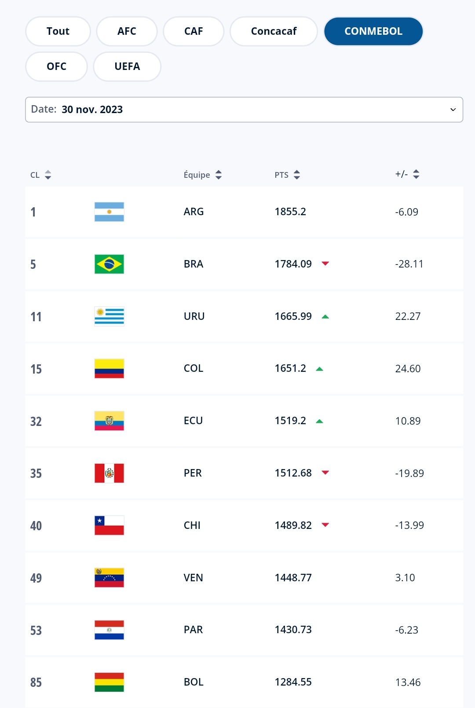475x708 pixels.
Task: Click the Brazil flag icon
Action: click(109, 264)
